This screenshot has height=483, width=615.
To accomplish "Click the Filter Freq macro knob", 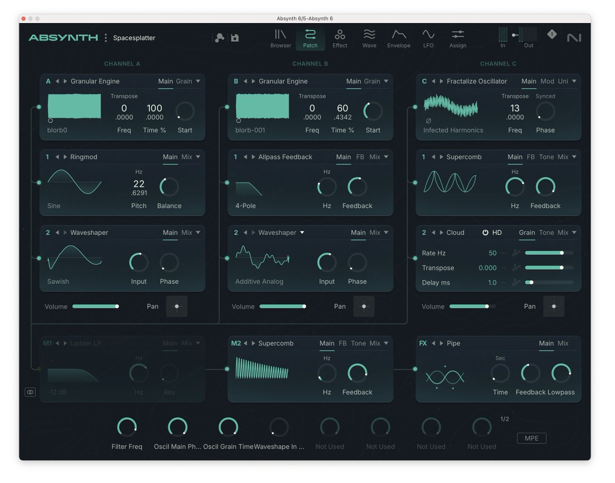I will pos(127,426).
